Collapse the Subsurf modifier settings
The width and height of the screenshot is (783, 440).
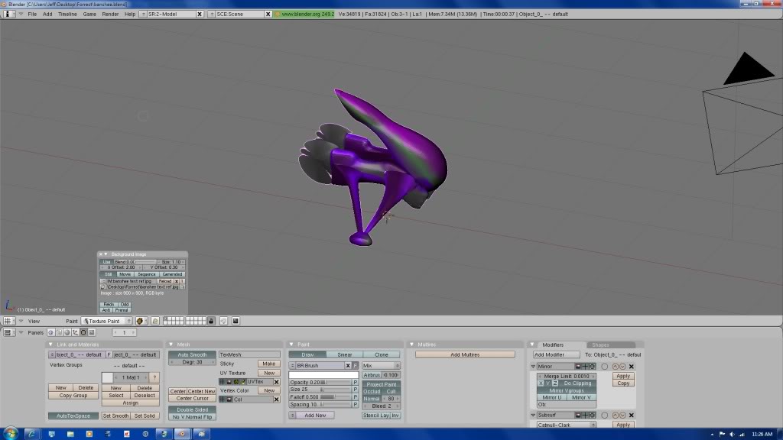pos(533,415)
